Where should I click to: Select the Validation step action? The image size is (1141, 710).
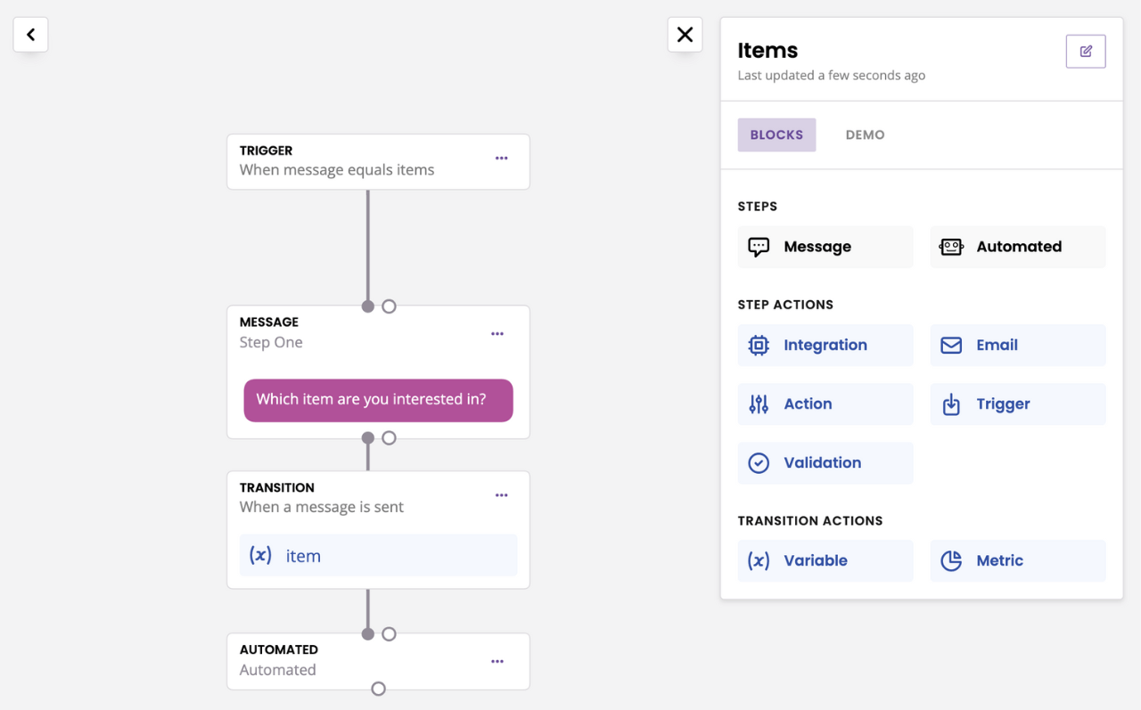(x=825, y=462)
